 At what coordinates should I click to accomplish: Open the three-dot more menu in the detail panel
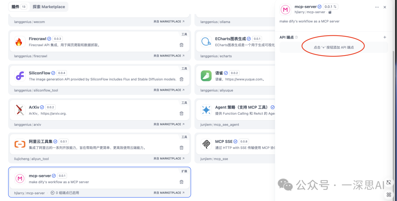377,7
